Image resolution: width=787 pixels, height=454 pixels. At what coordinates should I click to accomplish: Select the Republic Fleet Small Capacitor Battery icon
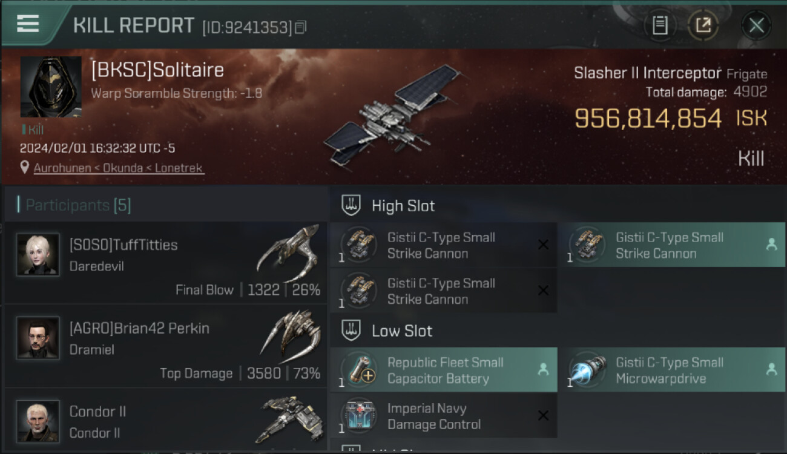click(360, 369)
